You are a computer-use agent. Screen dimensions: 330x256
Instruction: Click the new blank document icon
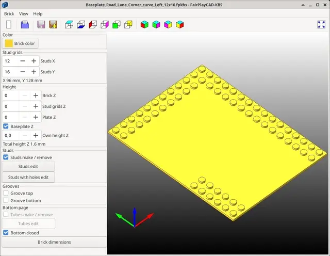click(x=9, y=24)
